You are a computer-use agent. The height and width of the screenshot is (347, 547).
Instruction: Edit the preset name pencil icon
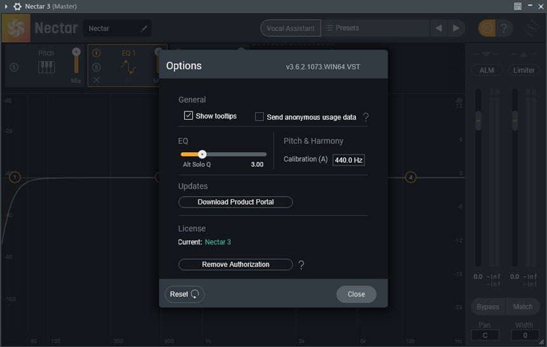(x=144, y=29)
